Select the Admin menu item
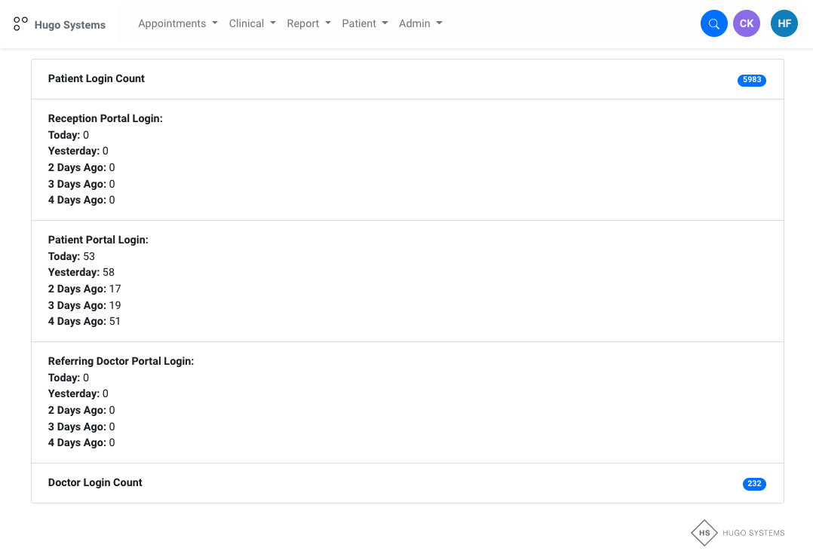 click(x=420, y=23)
